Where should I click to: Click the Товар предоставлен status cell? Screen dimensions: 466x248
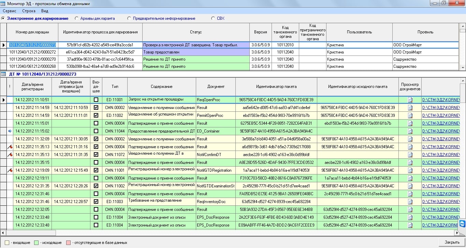[x=196, y=52]
